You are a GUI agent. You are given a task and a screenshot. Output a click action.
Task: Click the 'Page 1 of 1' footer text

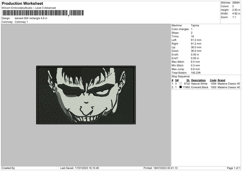pos(234,168)
